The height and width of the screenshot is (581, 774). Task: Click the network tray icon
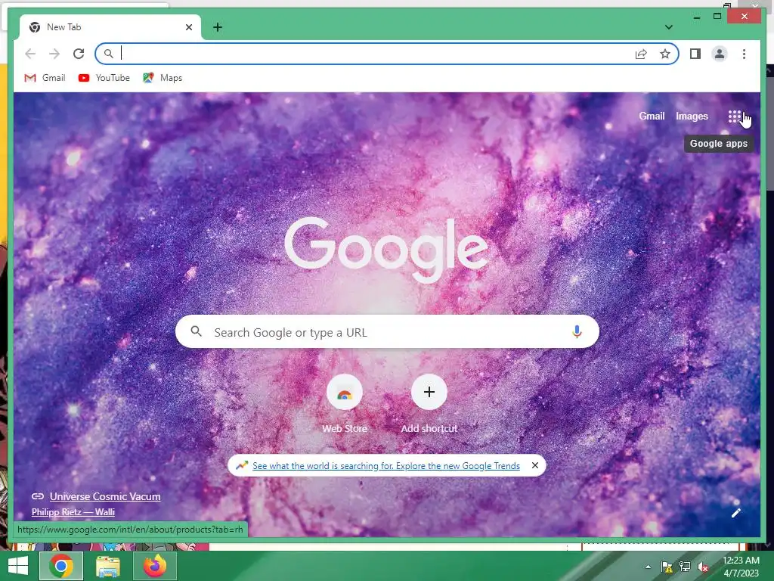pos(685,567)
